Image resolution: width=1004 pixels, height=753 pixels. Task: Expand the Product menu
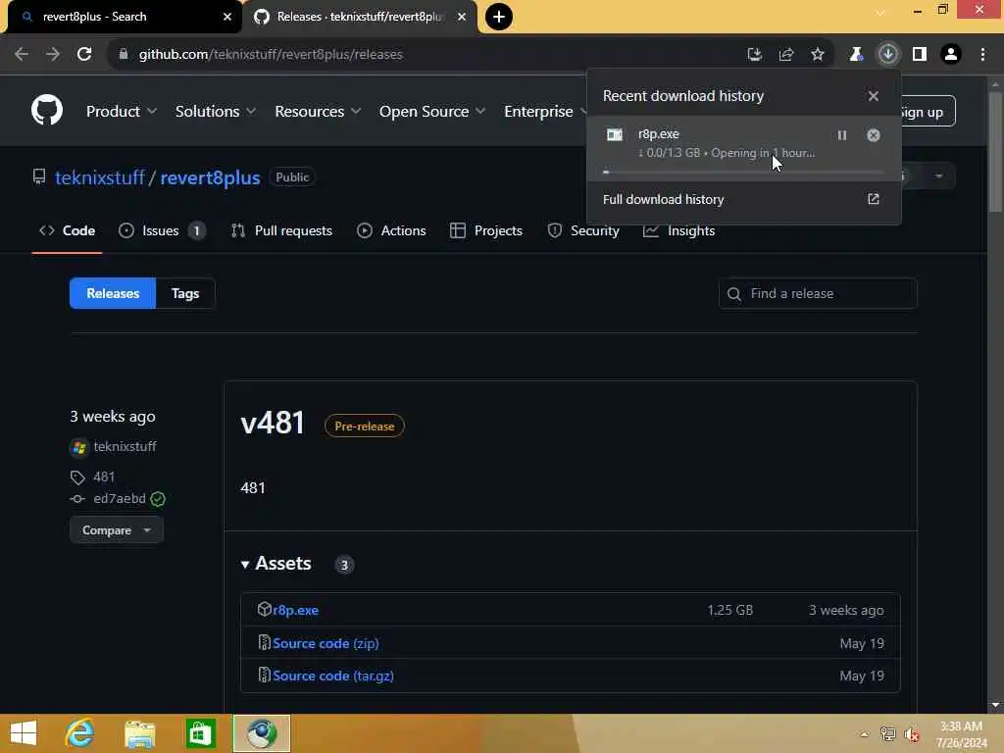[x=122, y=112]
